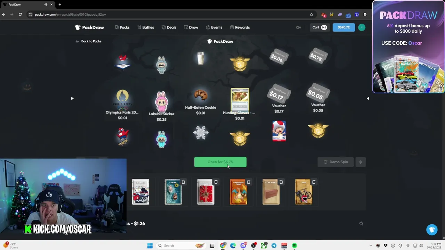Open the support chat bubble
This screenshot has height=250, width=445.
[x=432, y=230]
